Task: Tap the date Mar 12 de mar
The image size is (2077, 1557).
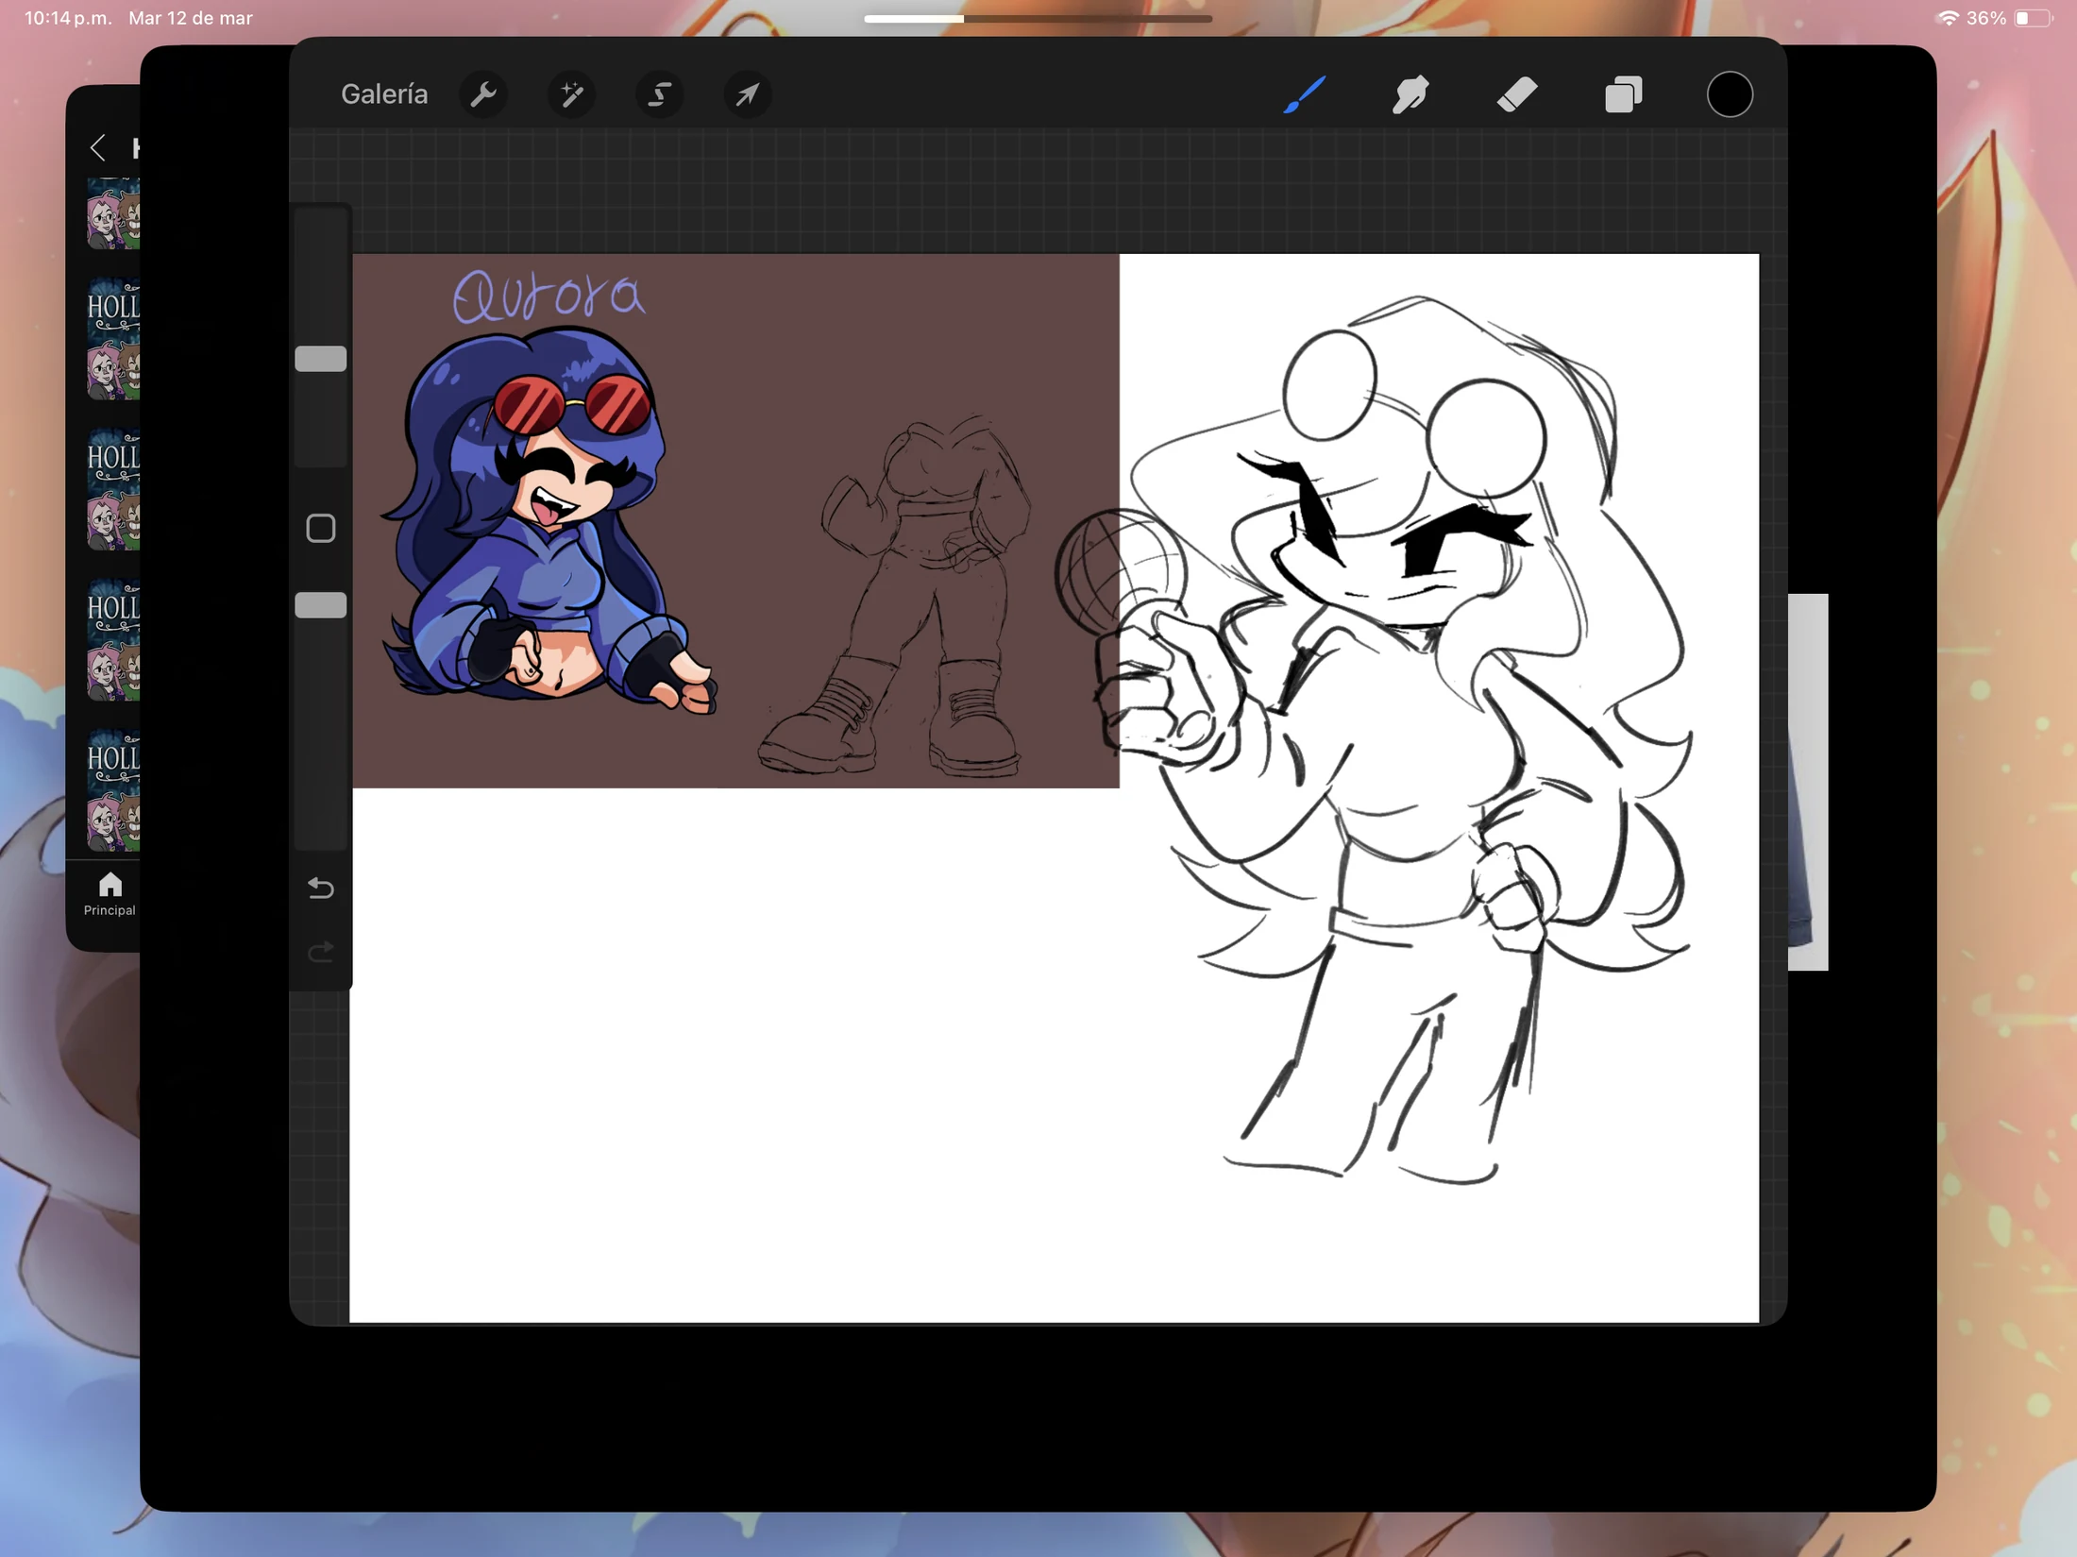Action: pos(191,18)
